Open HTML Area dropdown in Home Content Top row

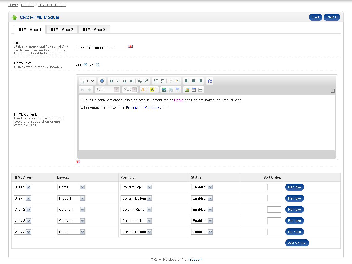coord(23,187)
